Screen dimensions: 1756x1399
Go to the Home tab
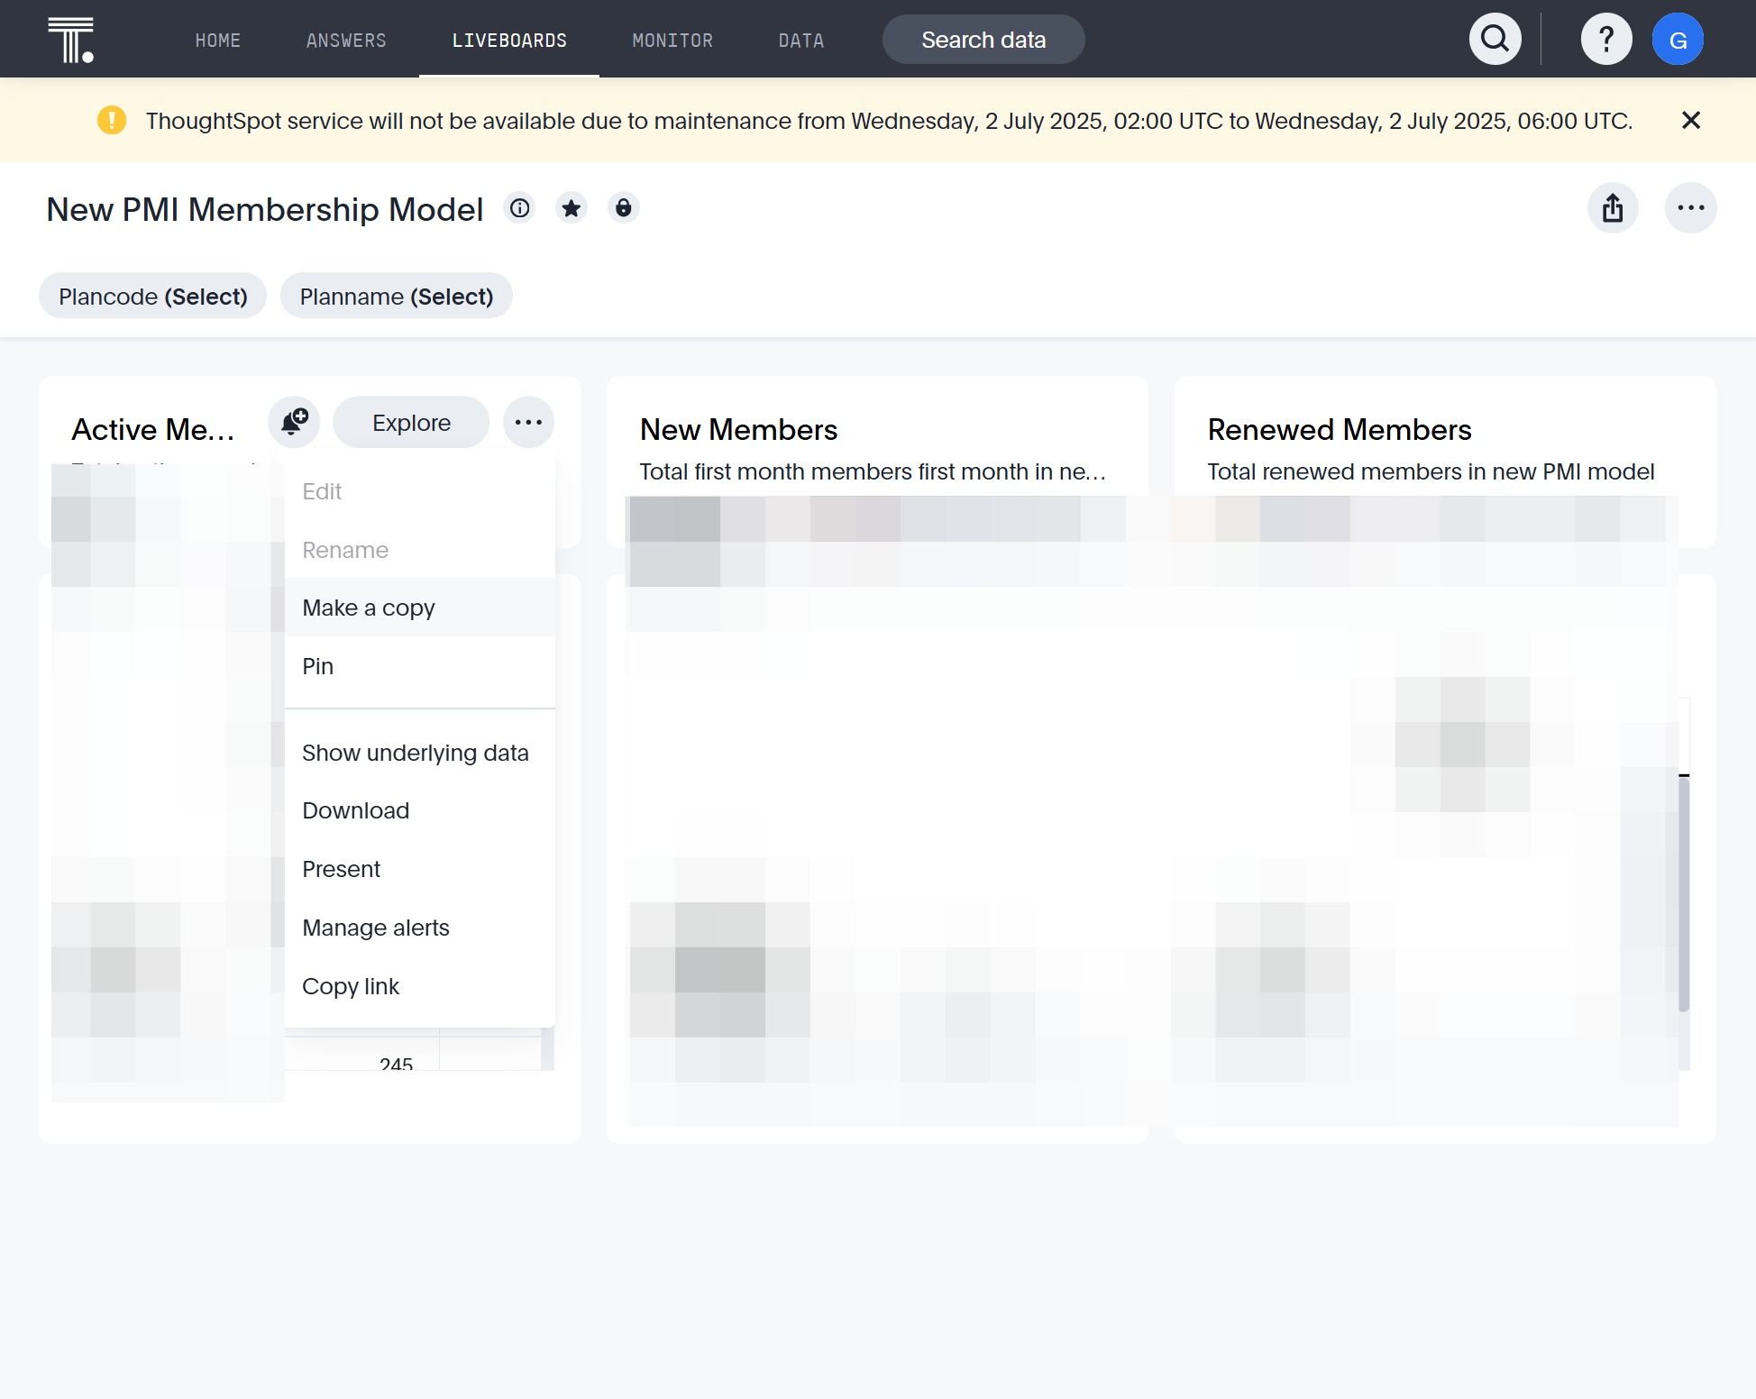tap(218, 41)
